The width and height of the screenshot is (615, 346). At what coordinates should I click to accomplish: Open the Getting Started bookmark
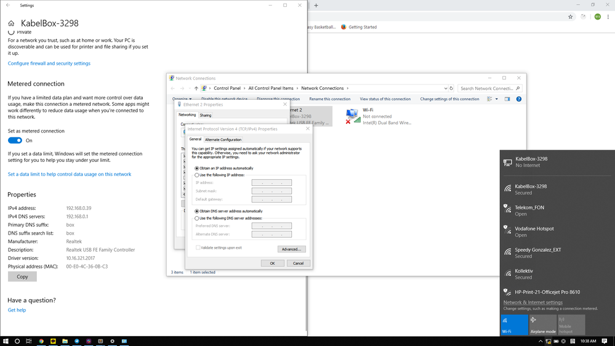(359, 27)
